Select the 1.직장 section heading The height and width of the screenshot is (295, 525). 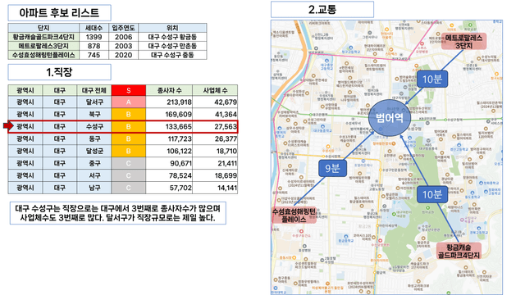(59, 72)
